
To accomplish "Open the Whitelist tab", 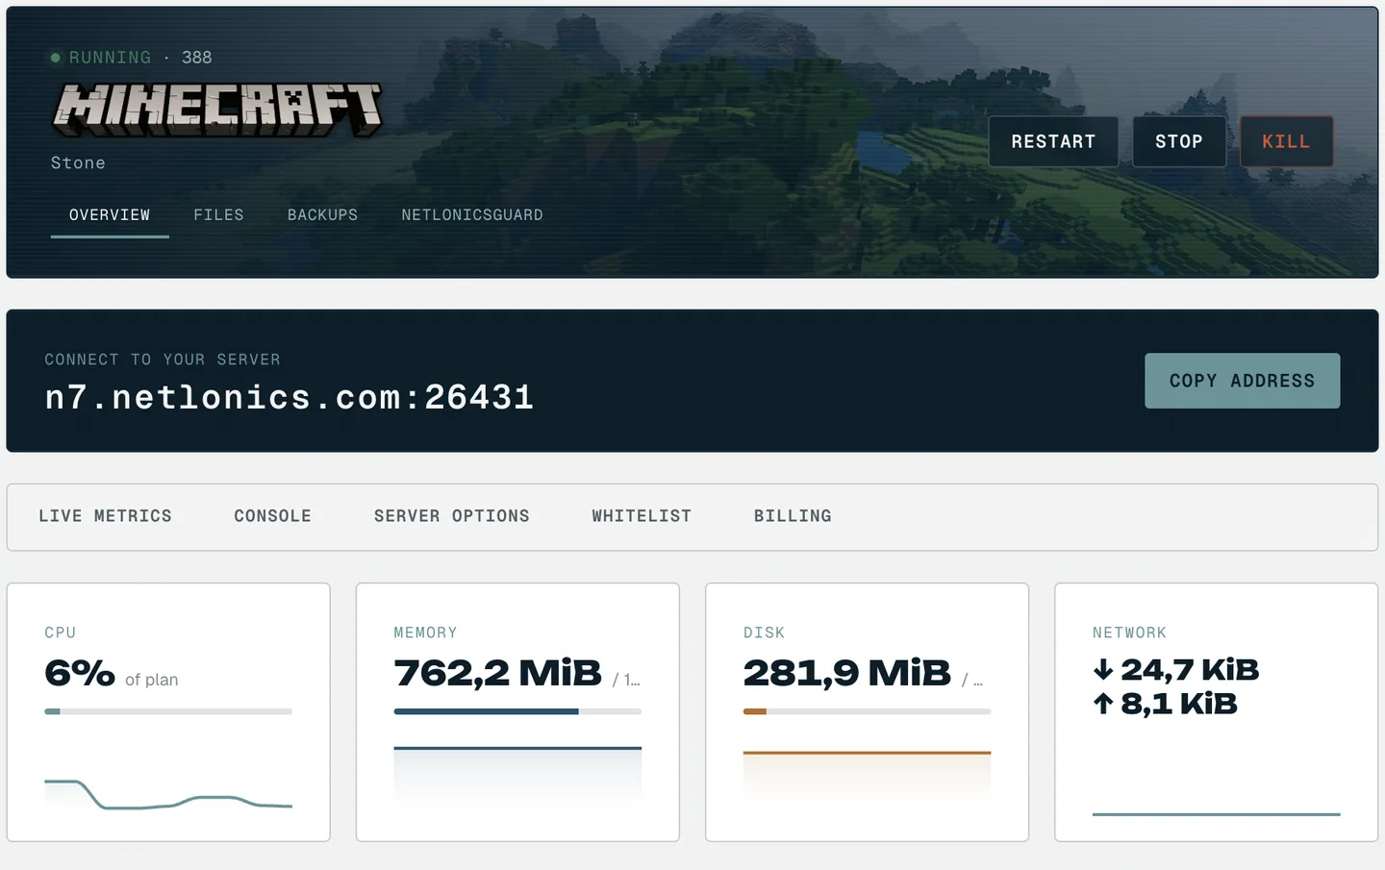I will point(642,516).
